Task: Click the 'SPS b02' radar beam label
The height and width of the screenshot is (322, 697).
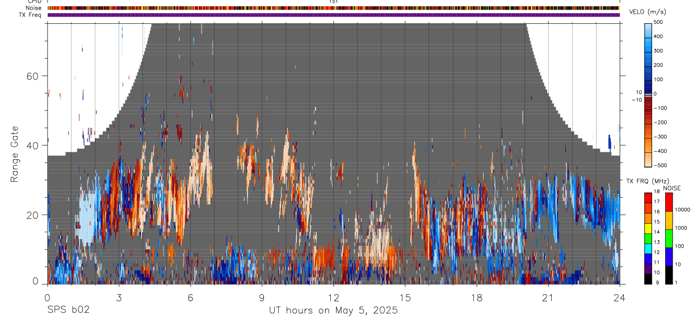Action: pos(68,311)
